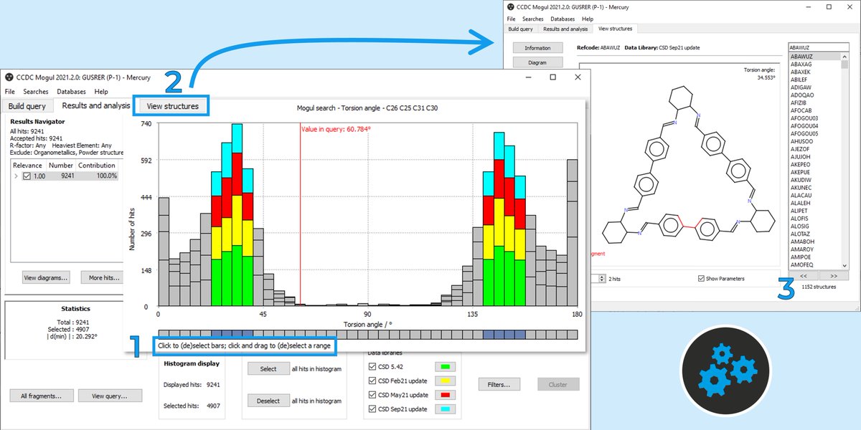861x430 pixels.
Task: Click the refcode list scrollbar up arrow
Action: (844, 55)
